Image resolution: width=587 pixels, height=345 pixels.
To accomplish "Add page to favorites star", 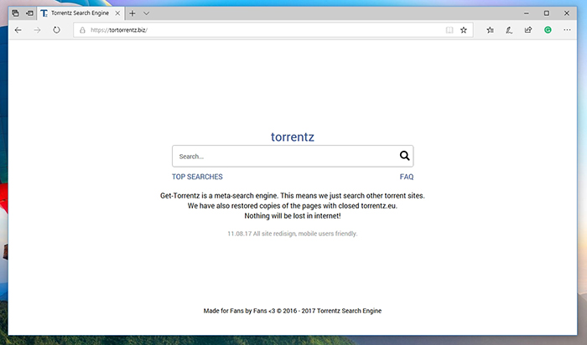I will click(464, 30).
